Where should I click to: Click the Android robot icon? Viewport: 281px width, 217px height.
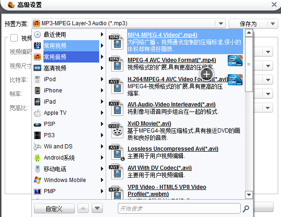(x=37, y=158)
